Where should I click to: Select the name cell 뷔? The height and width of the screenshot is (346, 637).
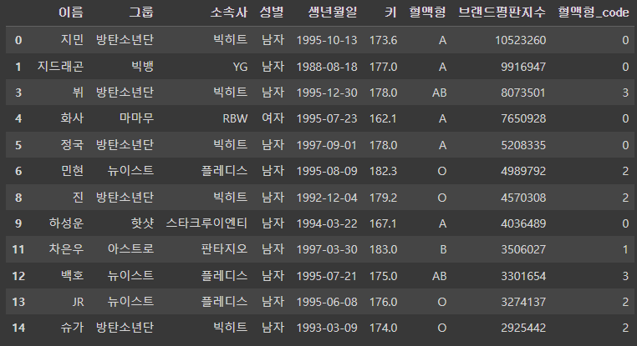(x=78, y=92)
